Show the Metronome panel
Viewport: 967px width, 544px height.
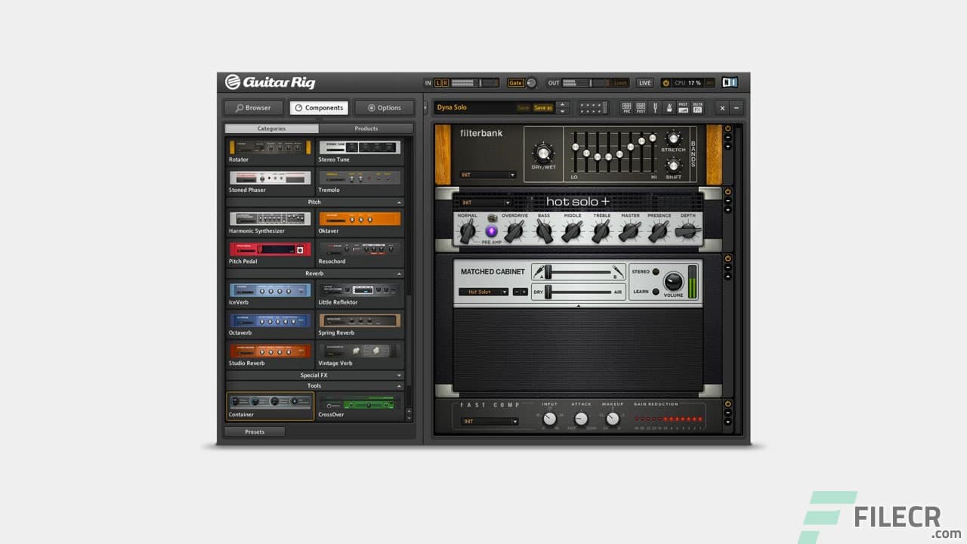[669, 107]
